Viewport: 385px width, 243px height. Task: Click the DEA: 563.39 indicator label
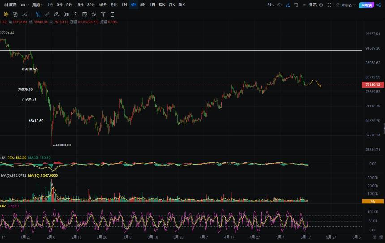pos(17,158)
